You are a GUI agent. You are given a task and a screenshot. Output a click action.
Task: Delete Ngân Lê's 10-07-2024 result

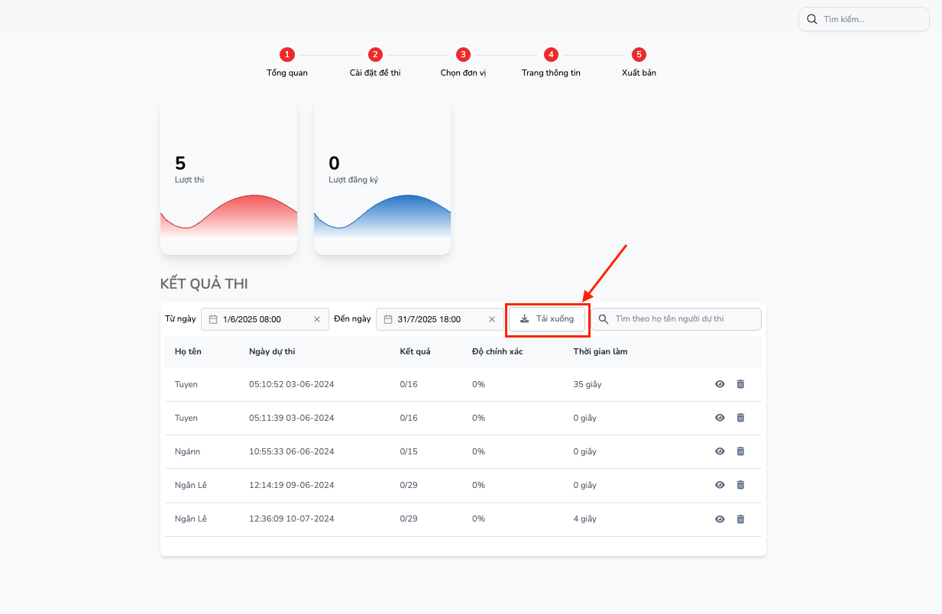coord(740,519)
